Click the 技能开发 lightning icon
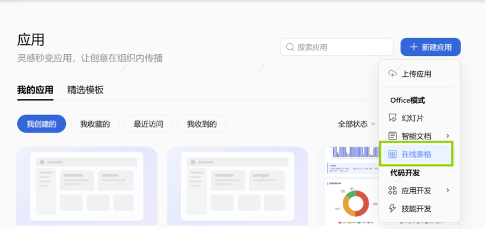The height and width of the screenshot is (234, 485). click(392, 209)
